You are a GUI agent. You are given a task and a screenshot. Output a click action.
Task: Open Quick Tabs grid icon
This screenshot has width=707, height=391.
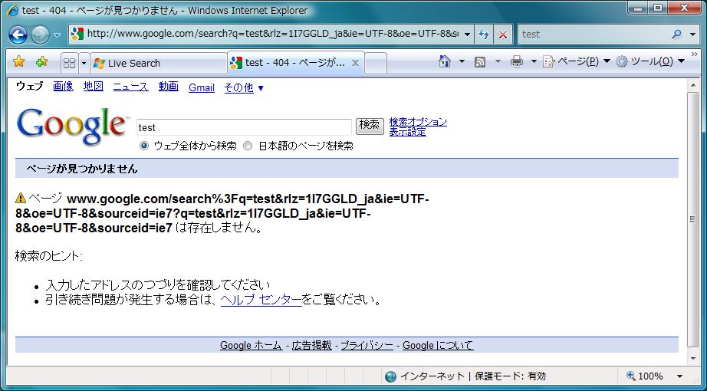pos(70,63)
